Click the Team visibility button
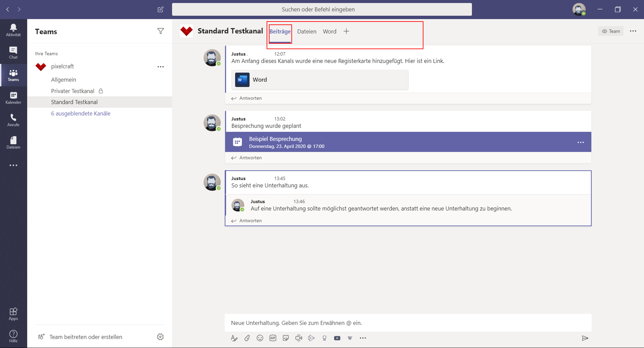 pyautogui.click(x=611, y=31)
